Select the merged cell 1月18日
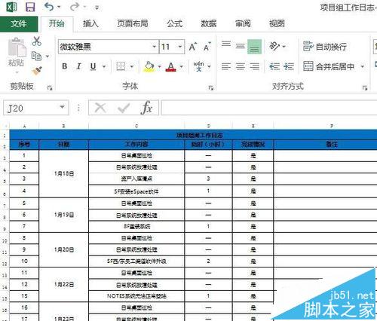This screenshot has width=377, height=321. tap(64, 173)
